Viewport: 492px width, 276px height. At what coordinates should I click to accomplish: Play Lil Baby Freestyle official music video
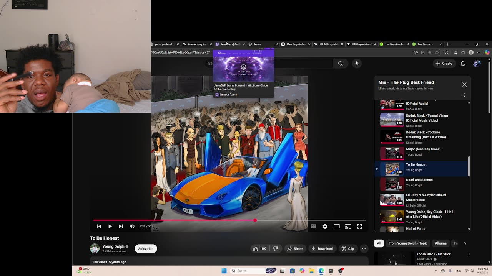(421, 200)
